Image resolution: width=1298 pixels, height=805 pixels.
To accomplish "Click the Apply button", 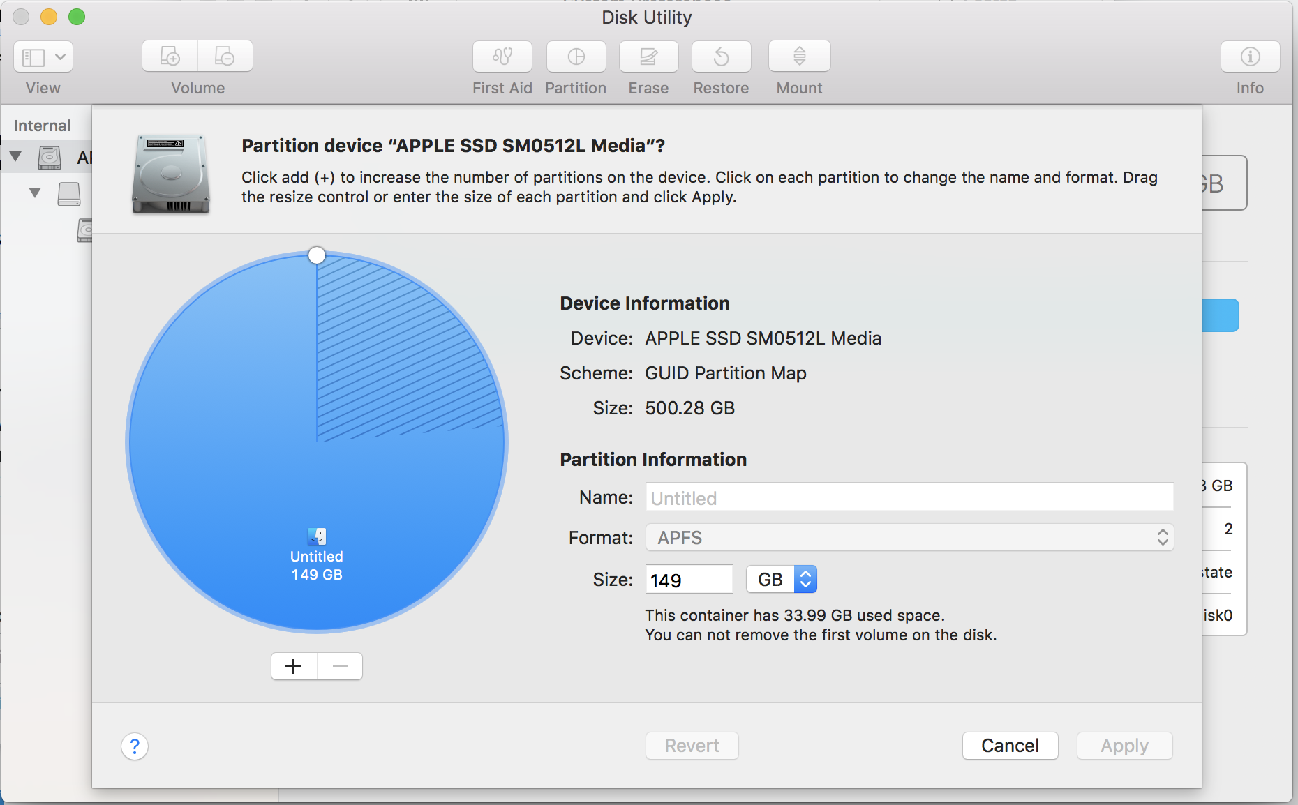I will coord(1125,746).
